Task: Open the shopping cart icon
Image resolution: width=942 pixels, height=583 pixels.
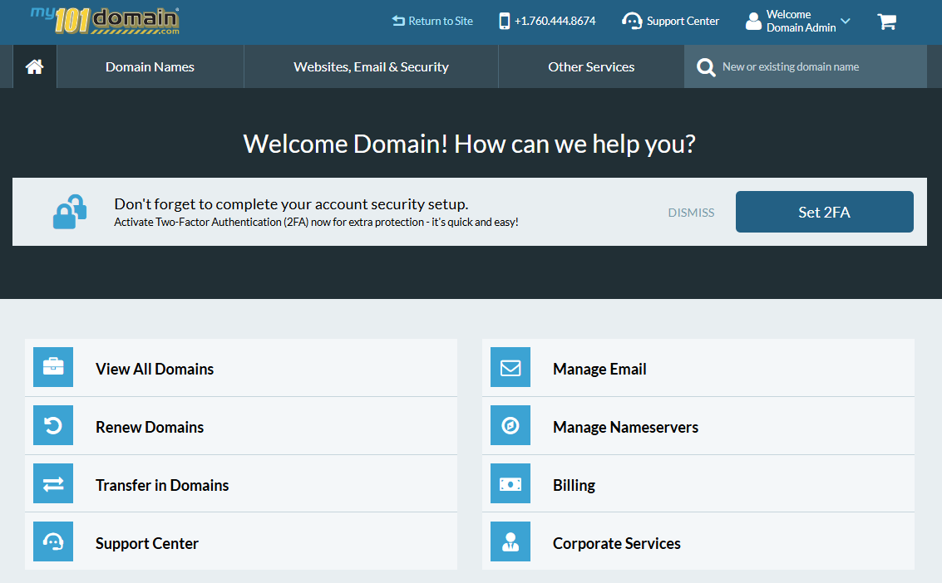Action: click(886, 22)
